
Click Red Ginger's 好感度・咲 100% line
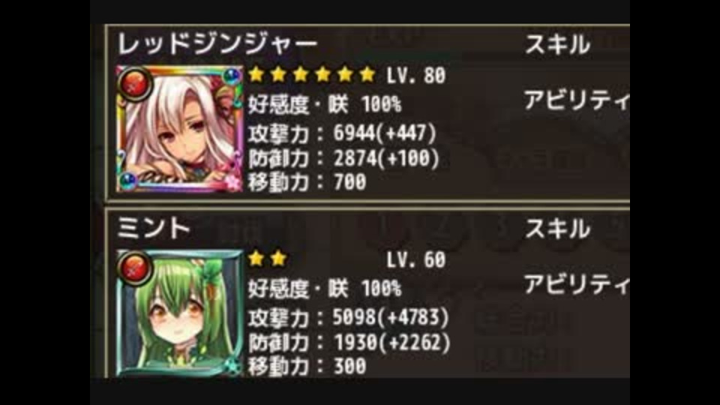tap(325, 105)
